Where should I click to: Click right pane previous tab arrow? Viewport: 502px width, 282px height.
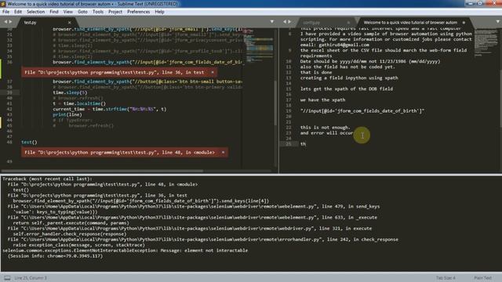285,22
